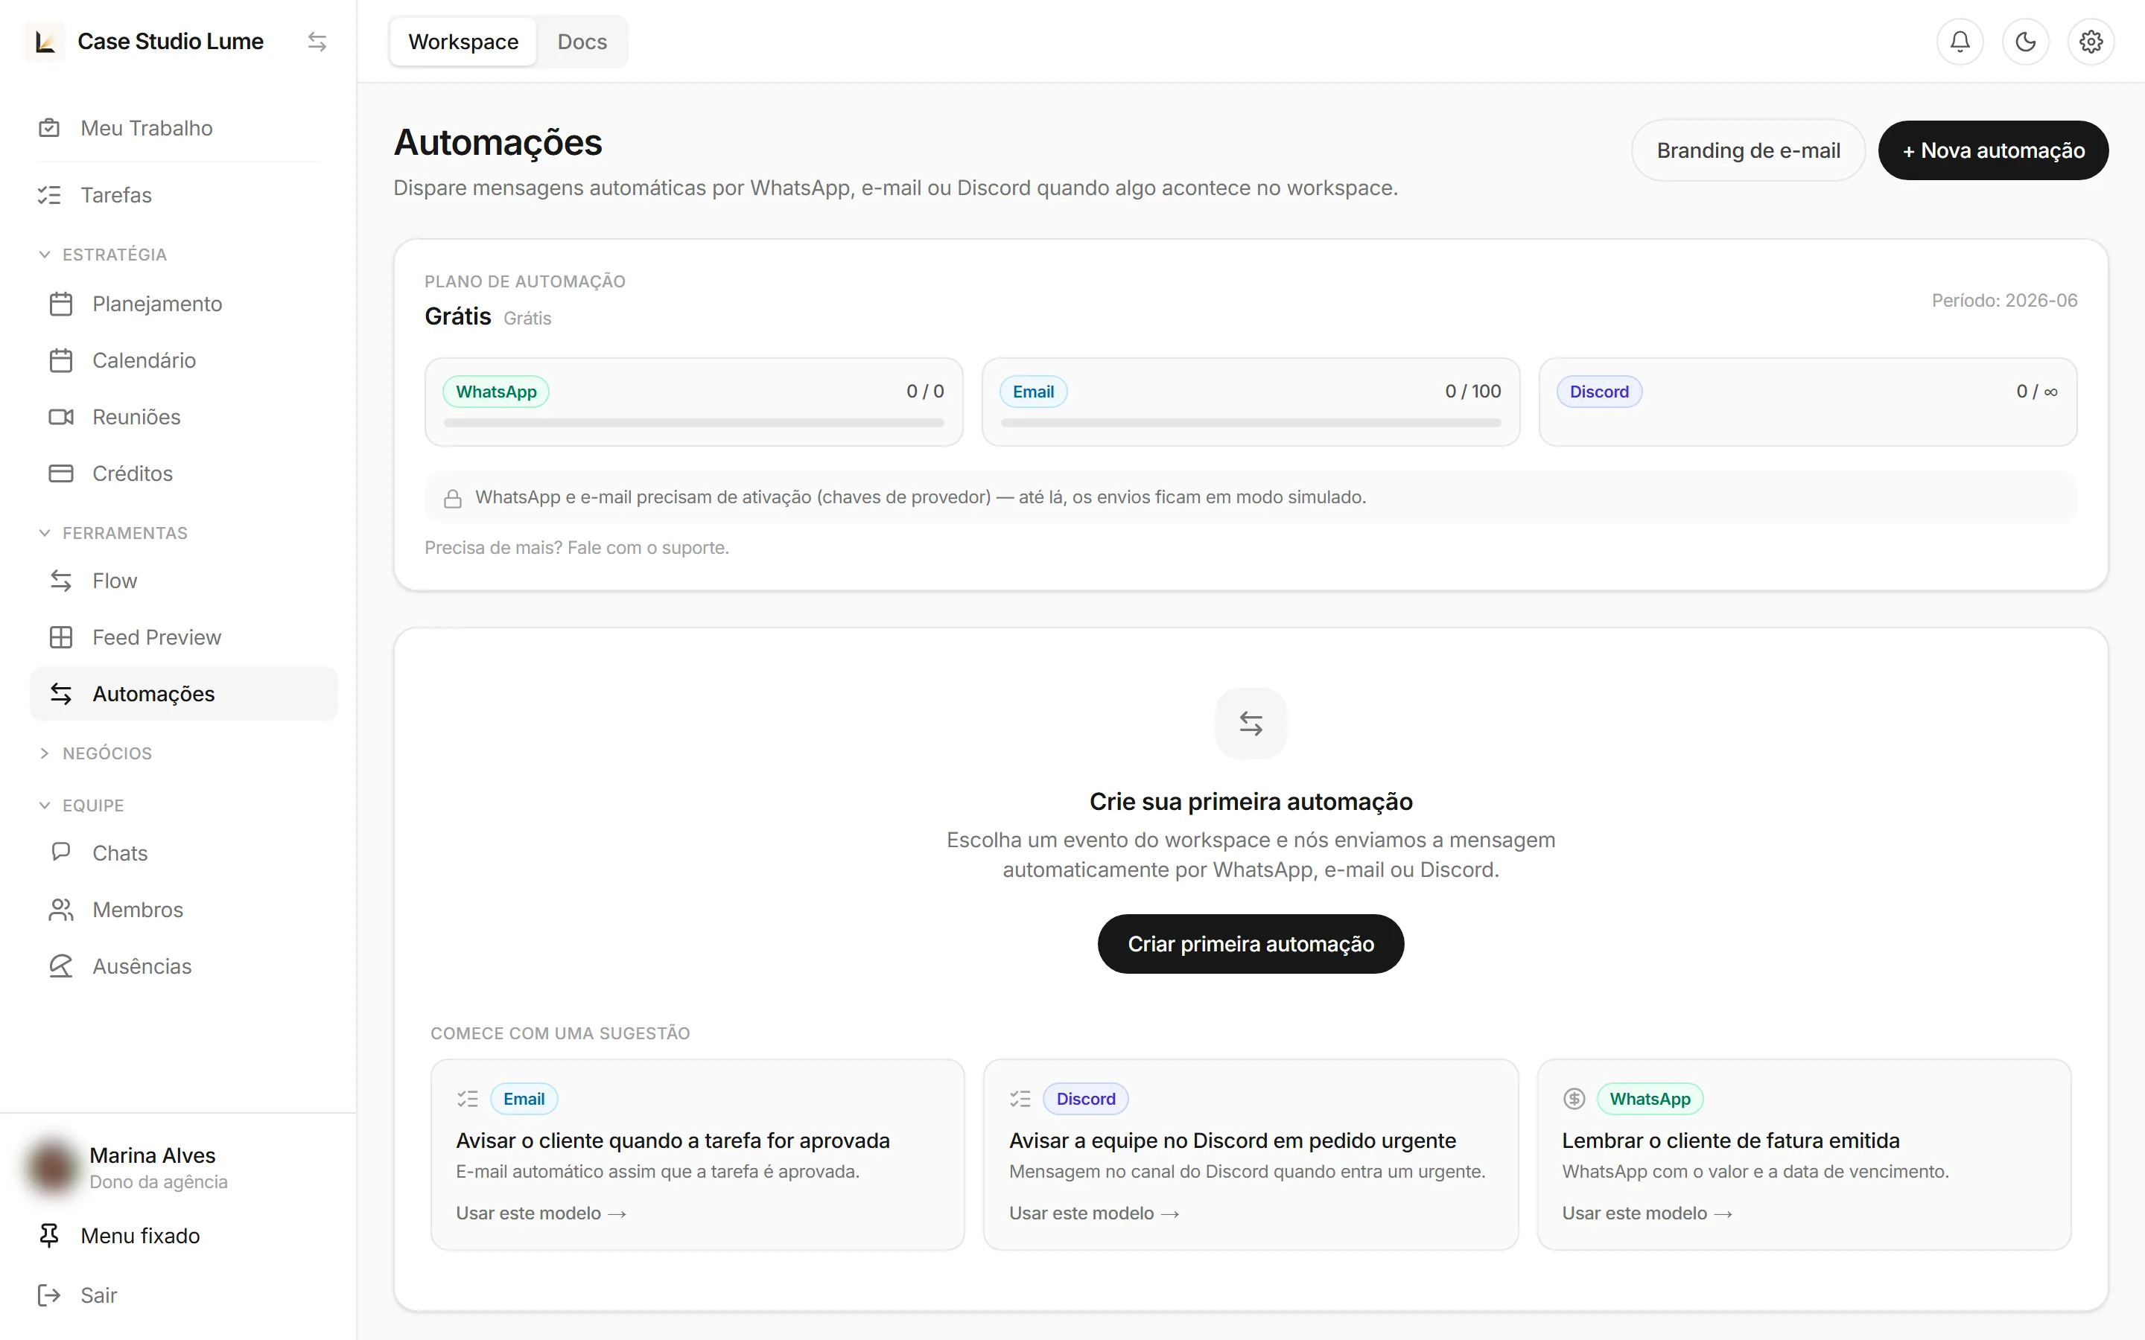Click the Feed Preview grid icon
The height and width of the screenshot is (1340, 2145).
tap(61, 638)
